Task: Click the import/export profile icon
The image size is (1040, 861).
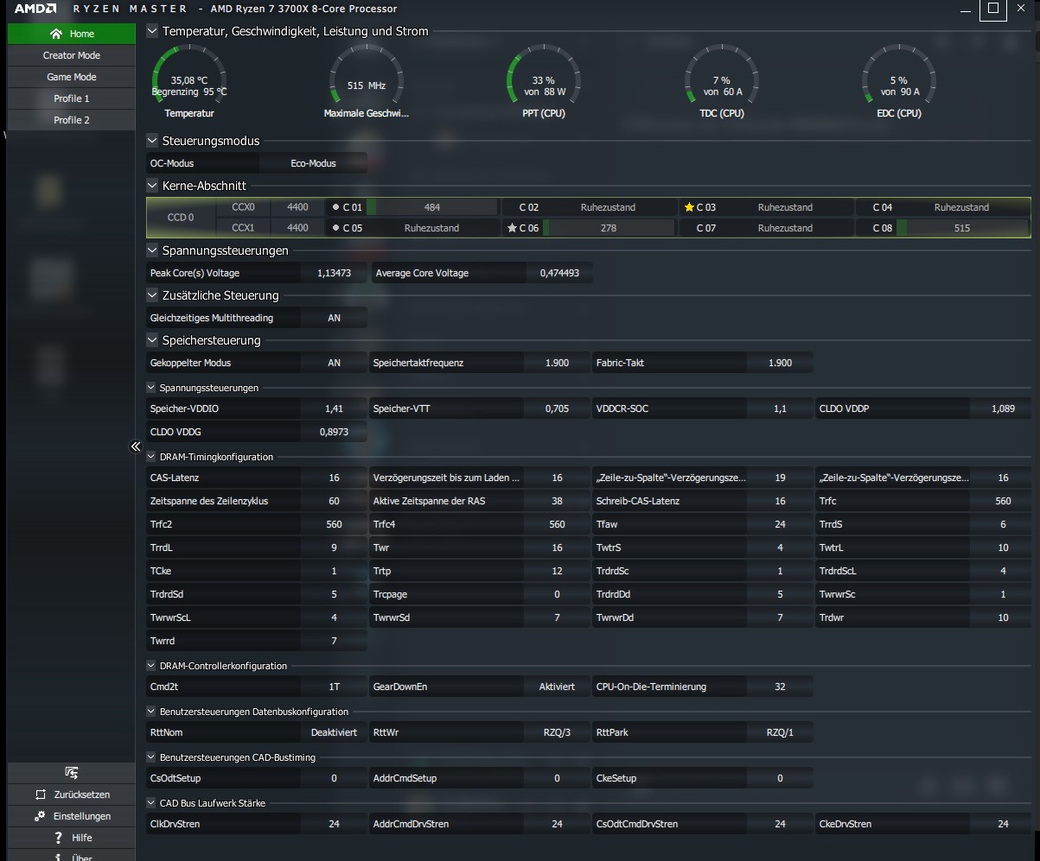Action: 72,773
